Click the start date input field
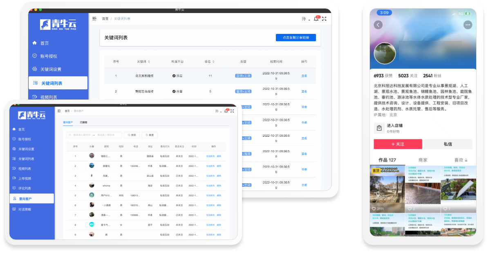 click(x=81, y=135)
